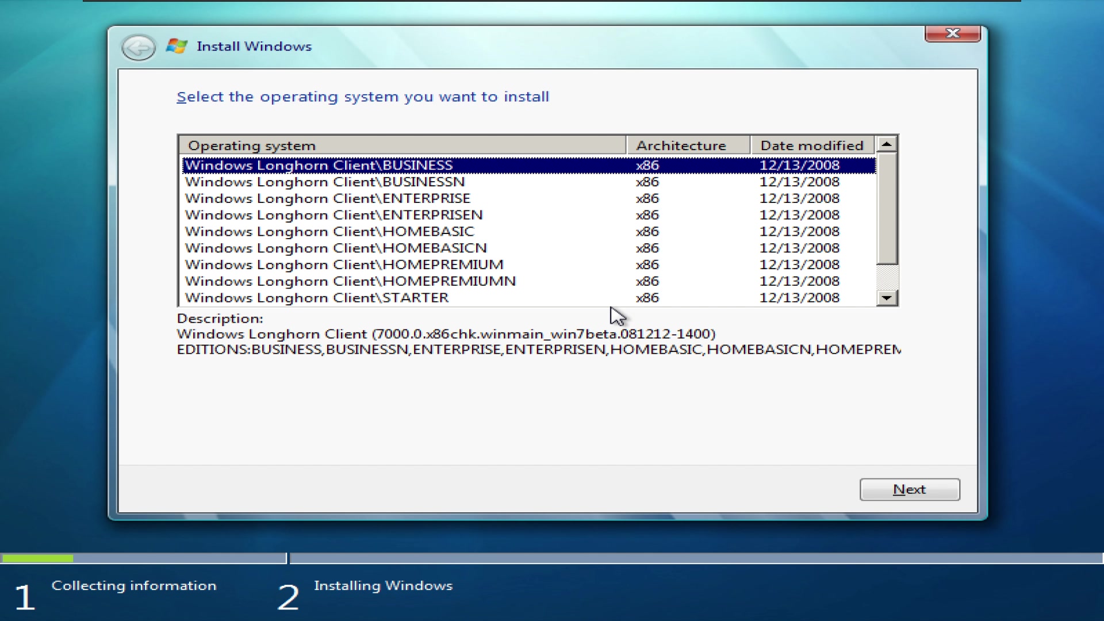Click x86 cell in ENTERPRISE row
Viewport: 1104px width, 621px height.
coord(647,199)
